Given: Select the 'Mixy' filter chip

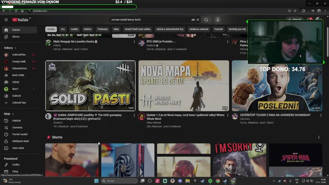Looking at the screenshot, I should tap(116, 29).
